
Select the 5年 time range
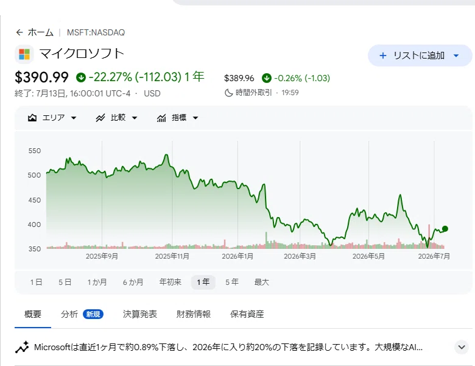coord(232,282)
